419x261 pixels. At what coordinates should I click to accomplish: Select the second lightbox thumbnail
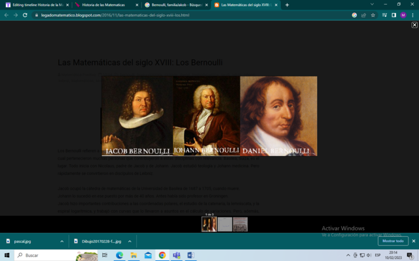click(225, 224)
